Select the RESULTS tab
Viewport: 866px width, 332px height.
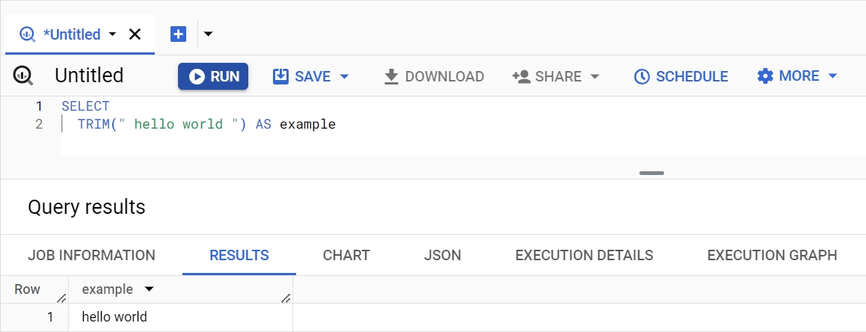pos(239,255)
